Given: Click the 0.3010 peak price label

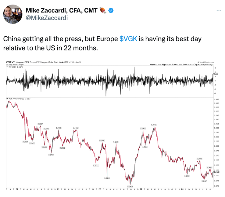Looking at the screenshot, I should point(154,125).
